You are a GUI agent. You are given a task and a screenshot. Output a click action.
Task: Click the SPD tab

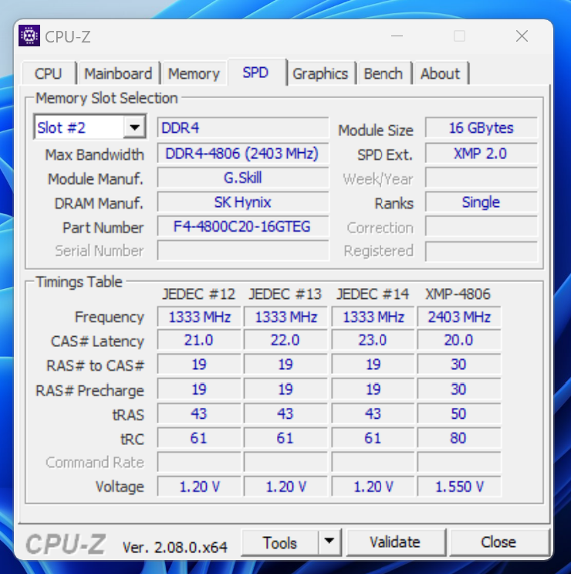tap(255, 73)
